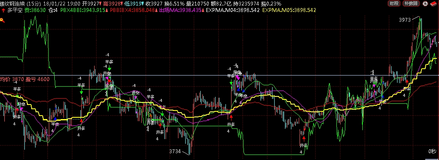Click the 补数据 button
This screenshot has height=160, width=439.
pyautogui.click(x=411, y=3)
